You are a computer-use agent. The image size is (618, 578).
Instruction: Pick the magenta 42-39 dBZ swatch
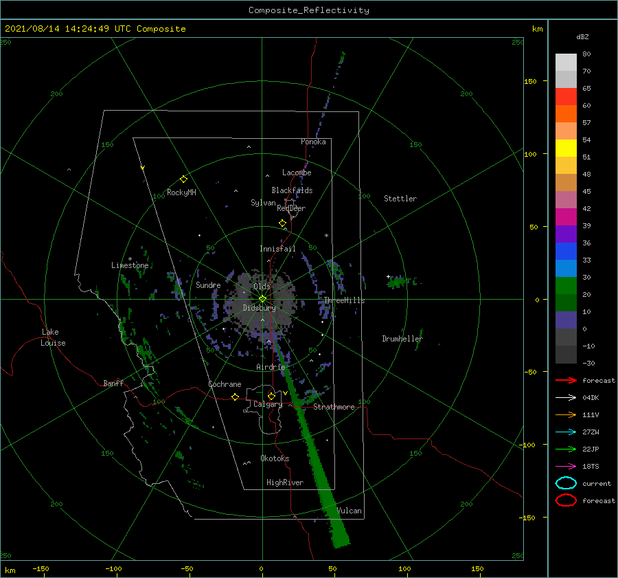click(566, 216)
